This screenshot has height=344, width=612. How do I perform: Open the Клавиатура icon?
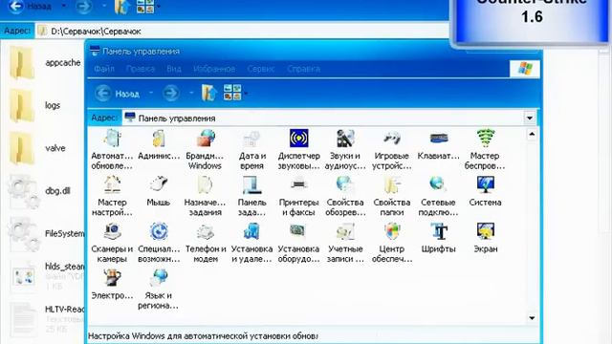[x=438, y=145]
